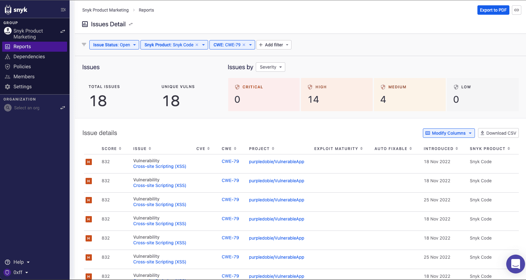Screen dimensions: 526x280
Task: Open the Select an org selector
Action: pyautogui.click(x=27, y=108)
